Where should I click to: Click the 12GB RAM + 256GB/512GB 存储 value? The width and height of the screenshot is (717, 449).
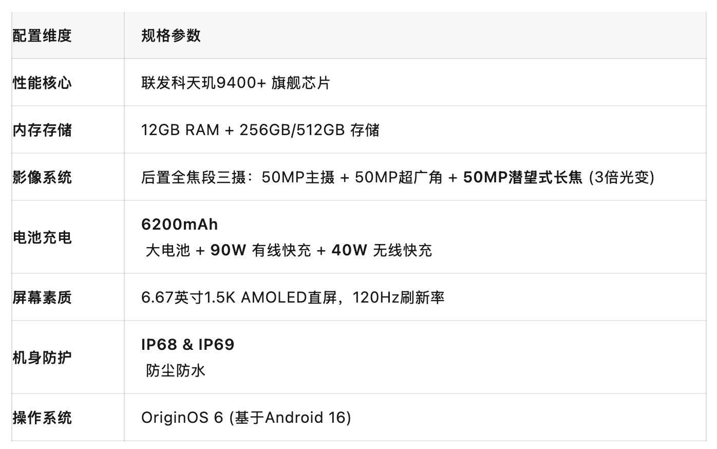[x=260, y=130]
